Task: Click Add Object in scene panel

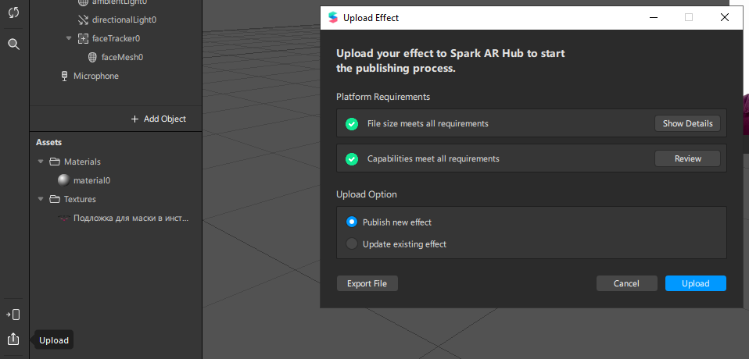Action: (x=159, y=119)
